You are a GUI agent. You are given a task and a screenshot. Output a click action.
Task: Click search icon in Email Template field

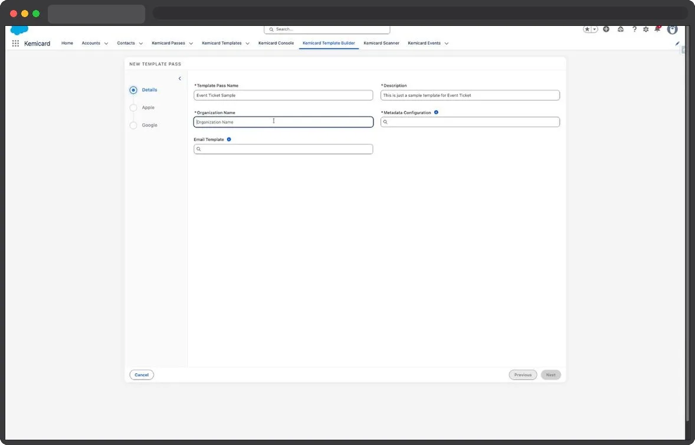point(199,149)
